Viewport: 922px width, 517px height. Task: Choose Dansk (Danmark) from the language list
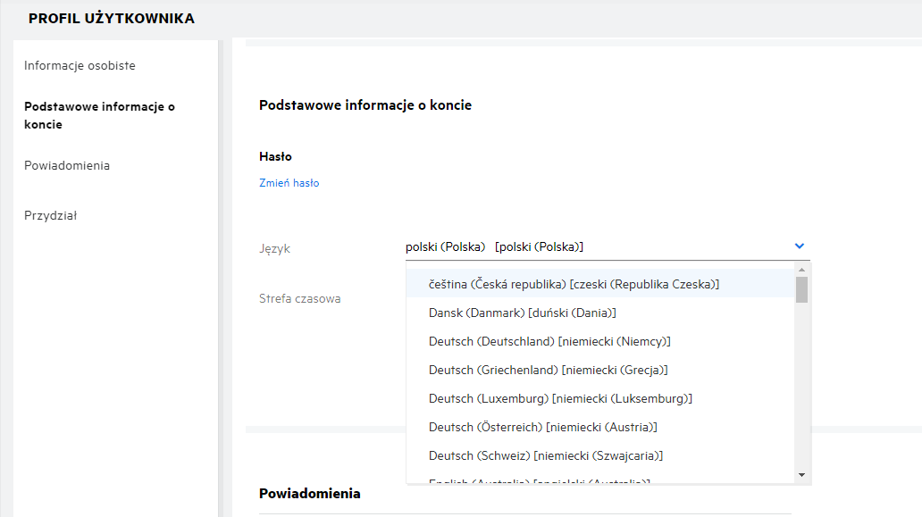(x=523, y=313)
